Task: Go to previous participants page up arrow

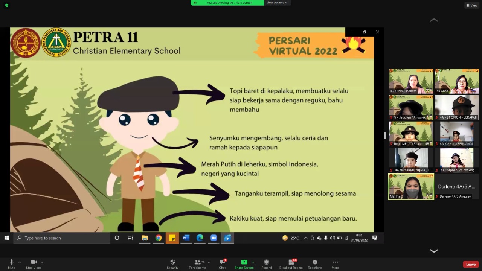Action: [434, 20]
